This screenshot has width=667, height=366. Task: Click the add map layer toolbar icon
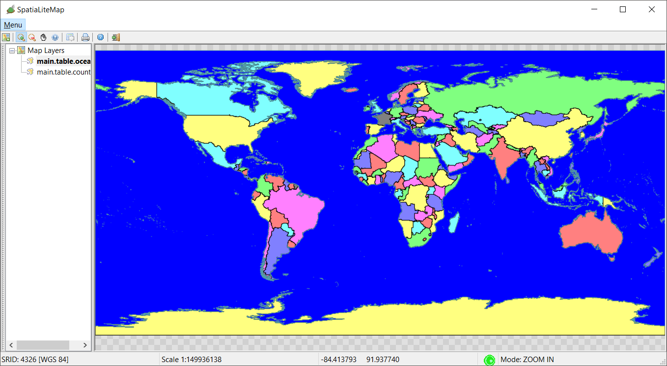(6, 37)
